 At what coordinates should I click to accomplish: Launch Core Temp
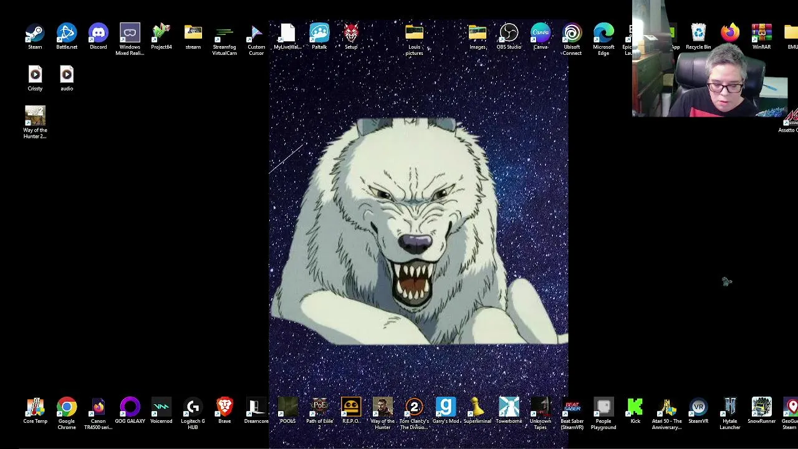35,407
